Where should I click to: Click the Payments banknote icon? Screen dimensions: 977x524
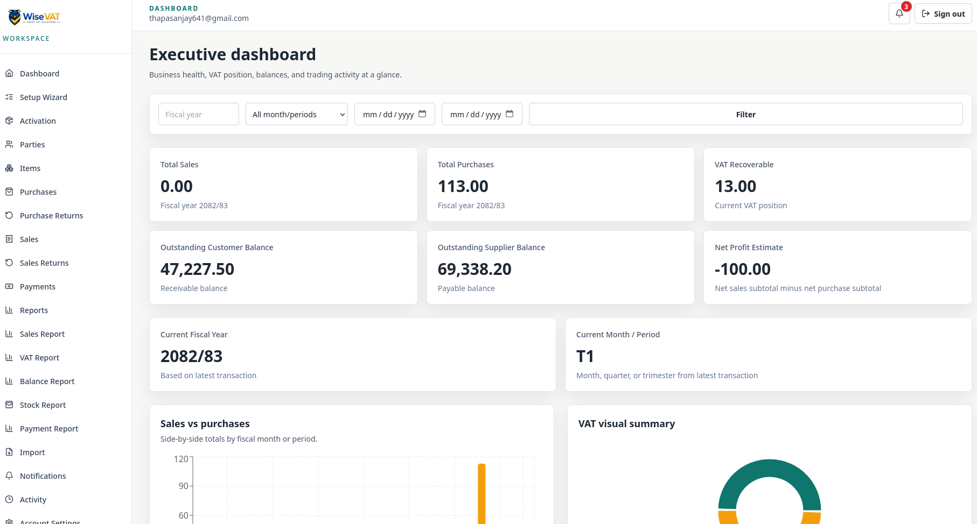pos(9,286)
